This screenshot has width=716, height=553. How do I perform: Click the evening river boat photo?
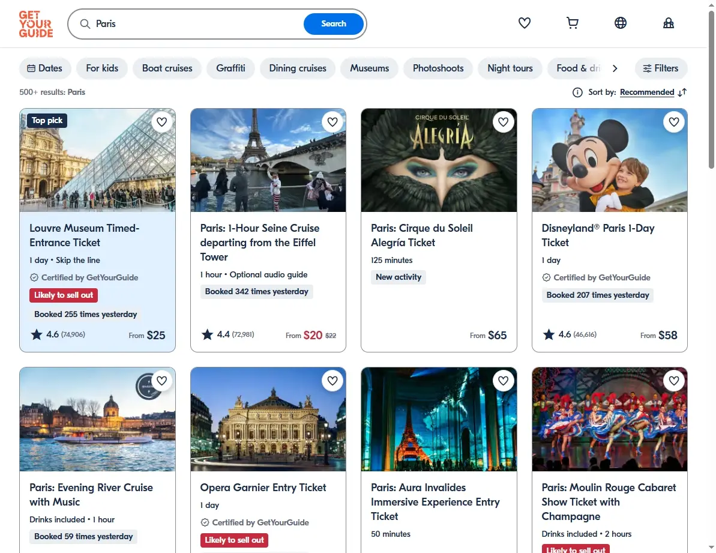[97, 419]
